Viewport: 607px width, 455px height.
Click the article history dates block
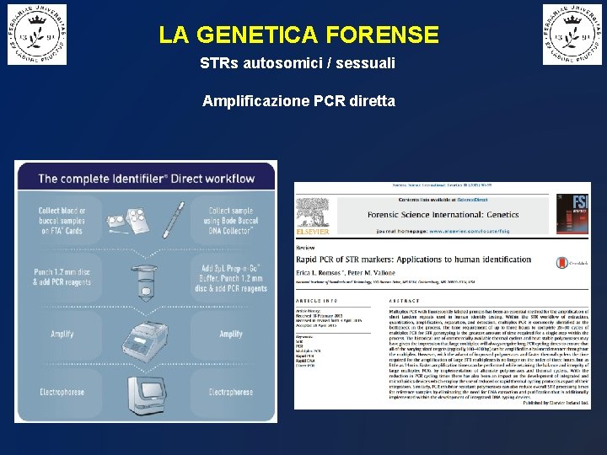pyautogui.click(x=329, y=318)
